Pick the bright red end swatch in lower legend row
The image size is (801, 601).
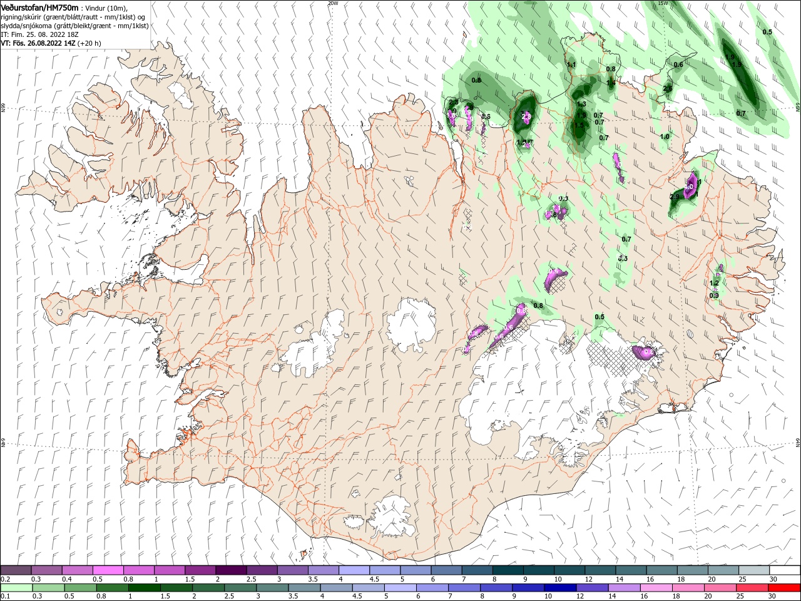[x=785, y=588]
